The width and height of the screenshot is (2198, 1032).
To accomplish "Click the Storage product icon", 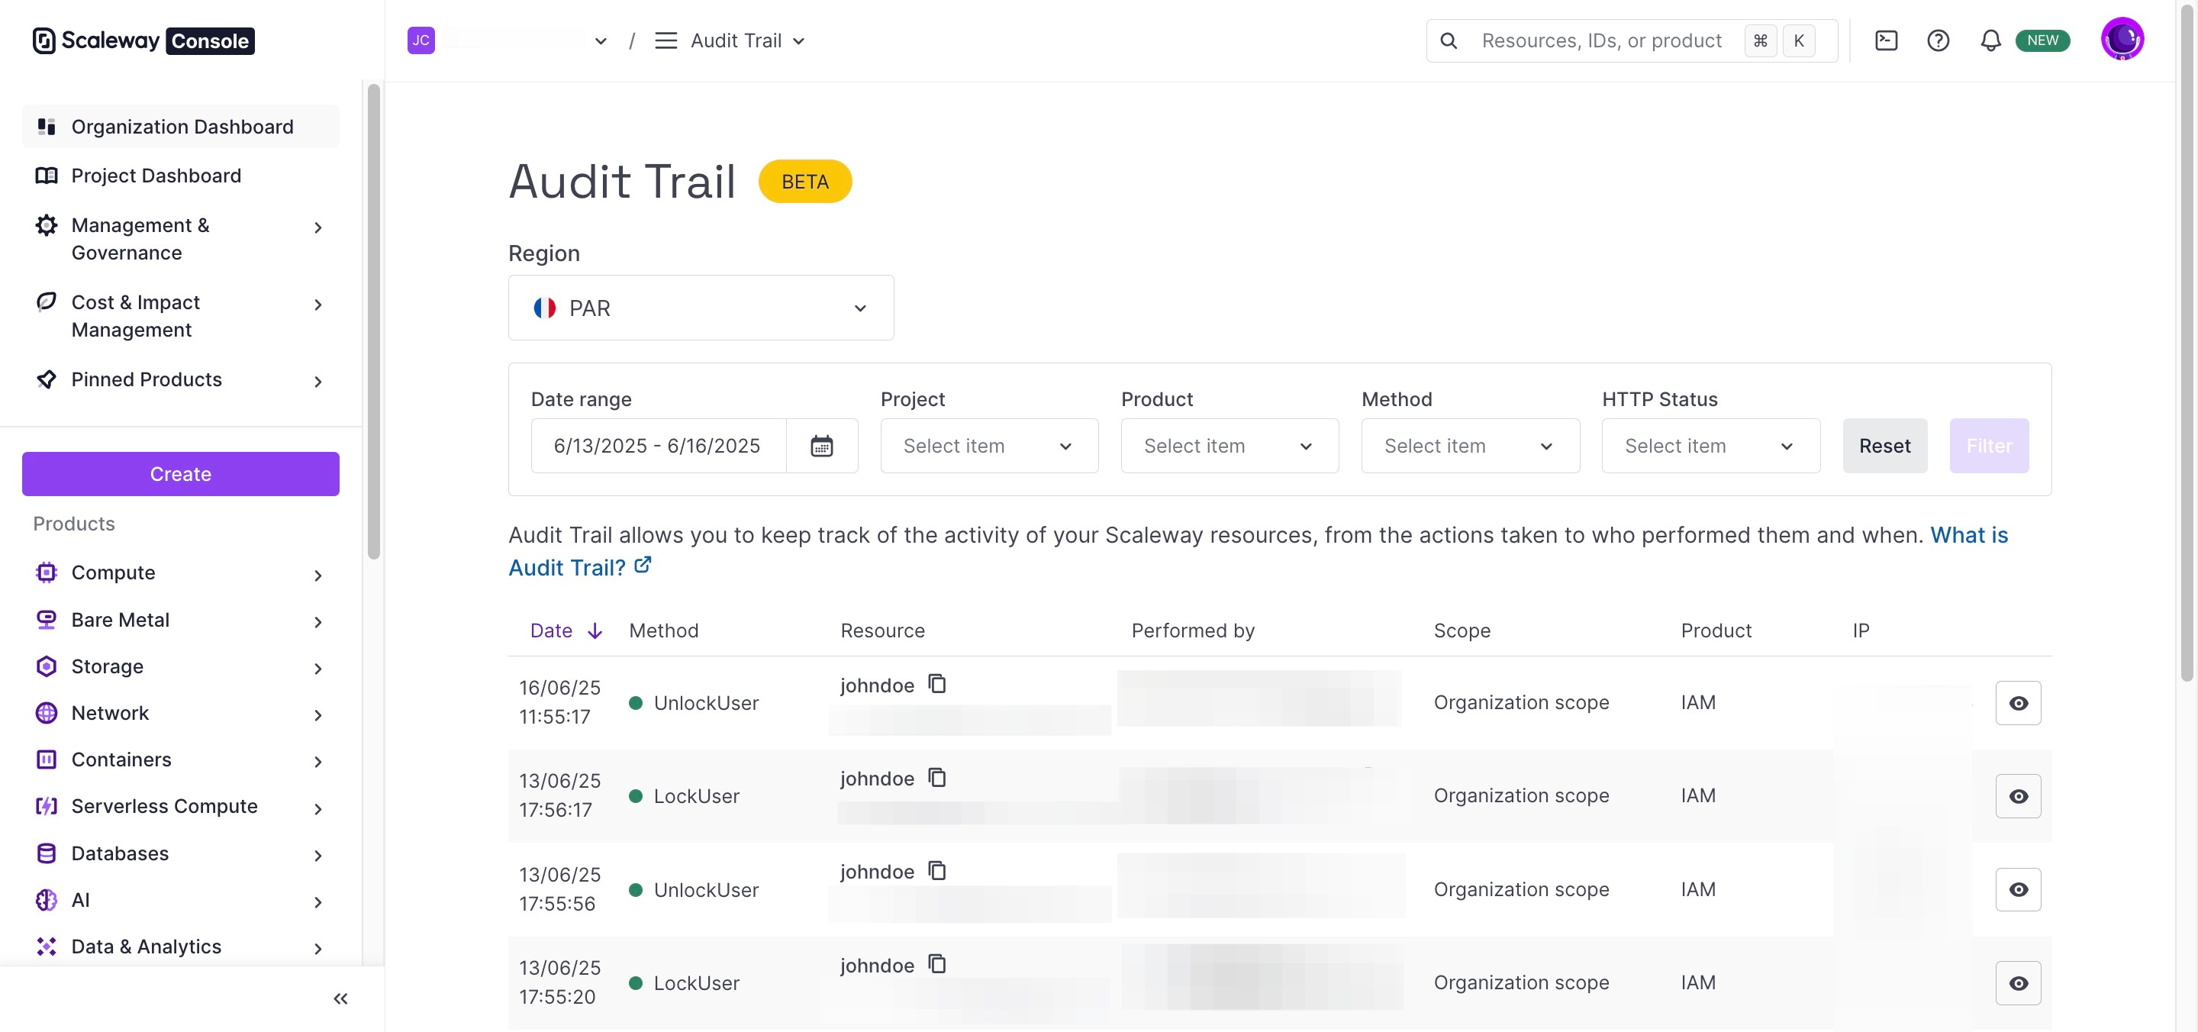I will coord(46,666).
